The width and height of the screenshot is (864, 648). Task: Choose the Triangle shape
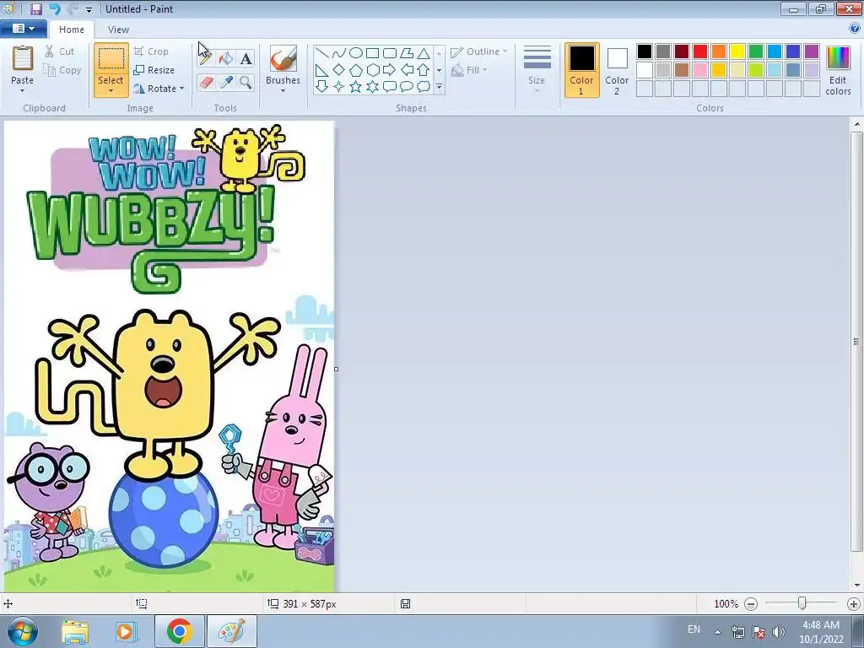pyautogui.click(x=424, y=53)
